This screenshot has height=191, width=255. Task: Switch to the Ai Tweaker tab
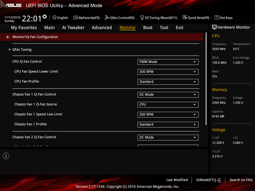(x=73, y=28)
